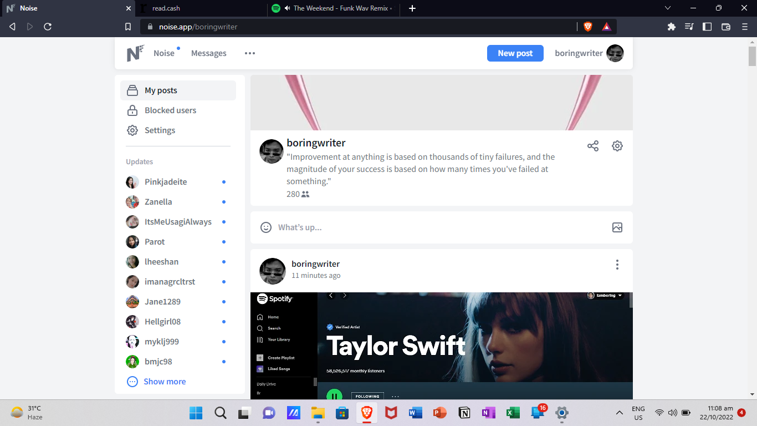757x426 pixels.
Task: Click the 280 followers count
Action: click(298, 194)
